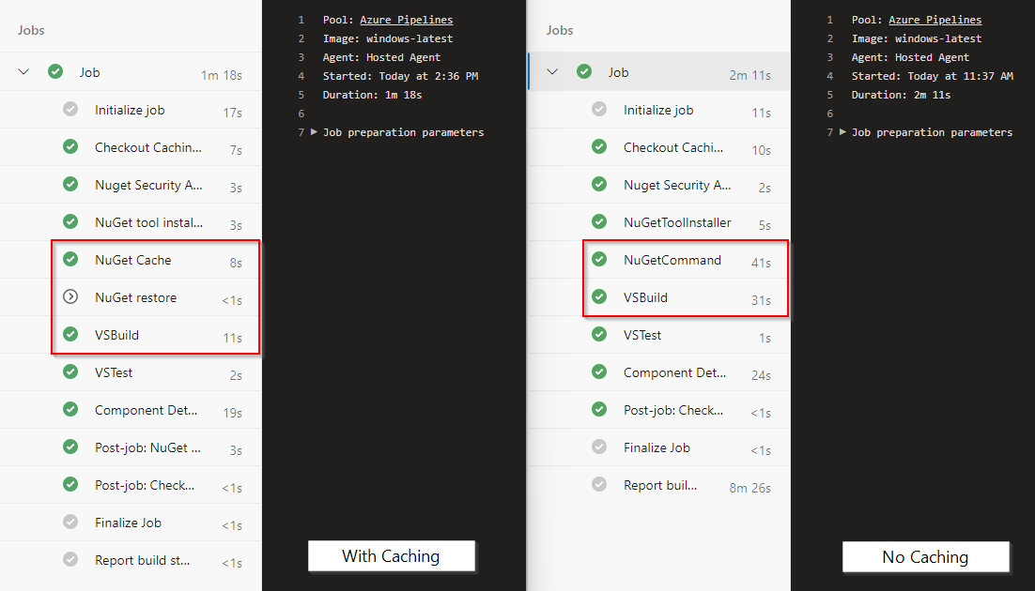Select the Report build status step showing 8m 26s

point(657,484)
